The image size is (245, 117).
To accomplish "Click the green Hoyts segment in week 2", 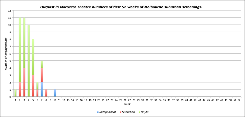I will tap(20, 50).
